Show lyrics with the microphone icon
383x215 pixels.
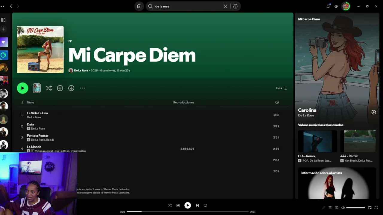click(323, 208)
